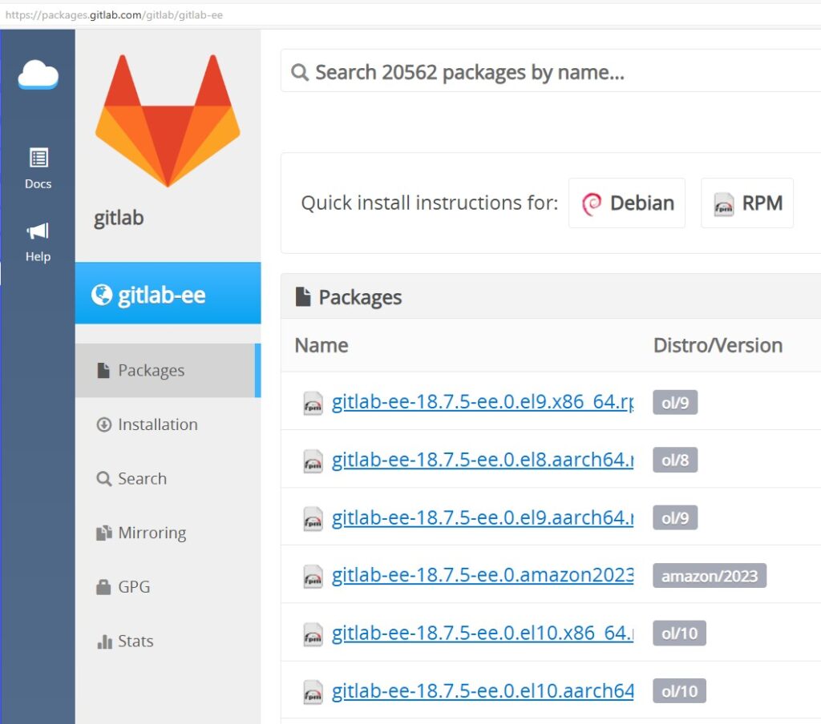Viewport: 821px width, 724px height.
Task: Open gitlab-ee-18.7.5 amazon2023 package link
Action: coord(483,575)
